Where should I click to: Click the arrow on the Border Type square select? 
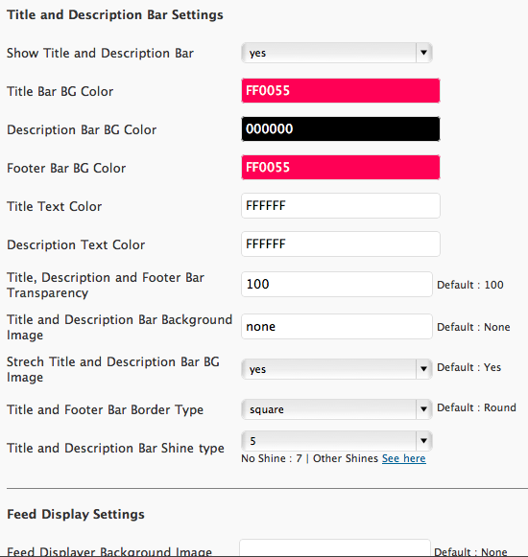coord(423,409)
